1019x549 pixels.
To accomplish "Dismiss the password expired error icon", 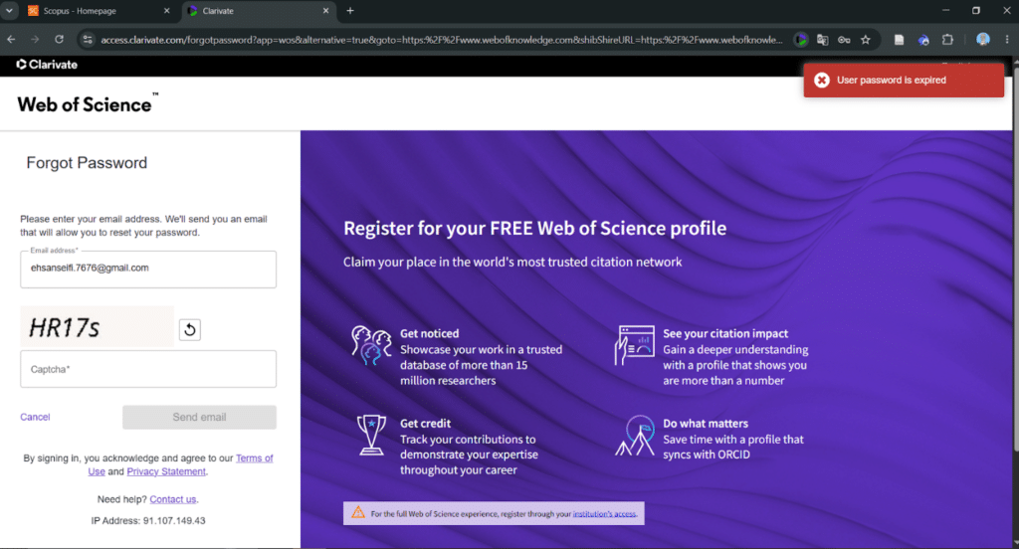I will point(821,80).
